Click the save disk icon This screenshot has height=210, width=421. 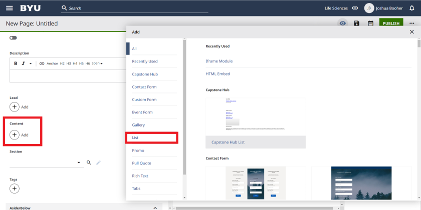point(356,23)
